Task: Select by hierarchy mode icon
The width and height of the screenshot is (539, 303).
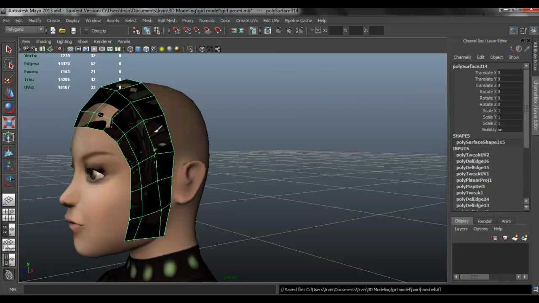Action: 136,30
